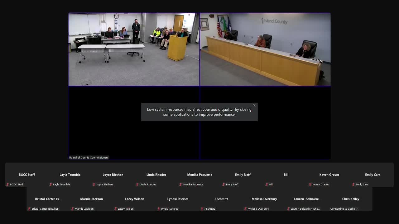Click Joyce Biethan's muted microphone icon

(x=94, y=184)
